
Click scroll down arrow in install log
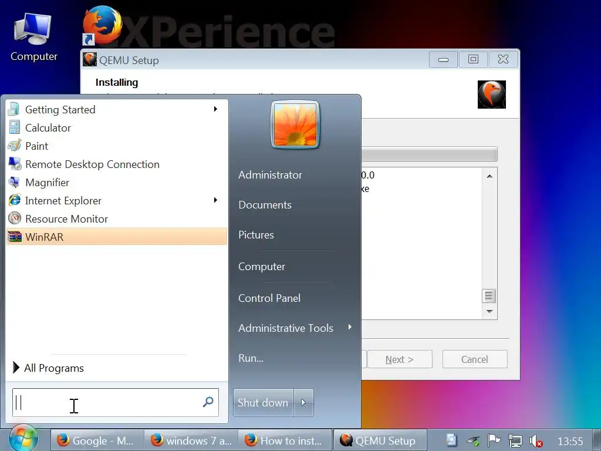tap(489, 311)
